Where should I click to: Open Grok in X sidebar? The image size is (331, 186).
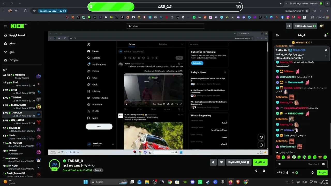pyautogui.click(x=93, y=84)
